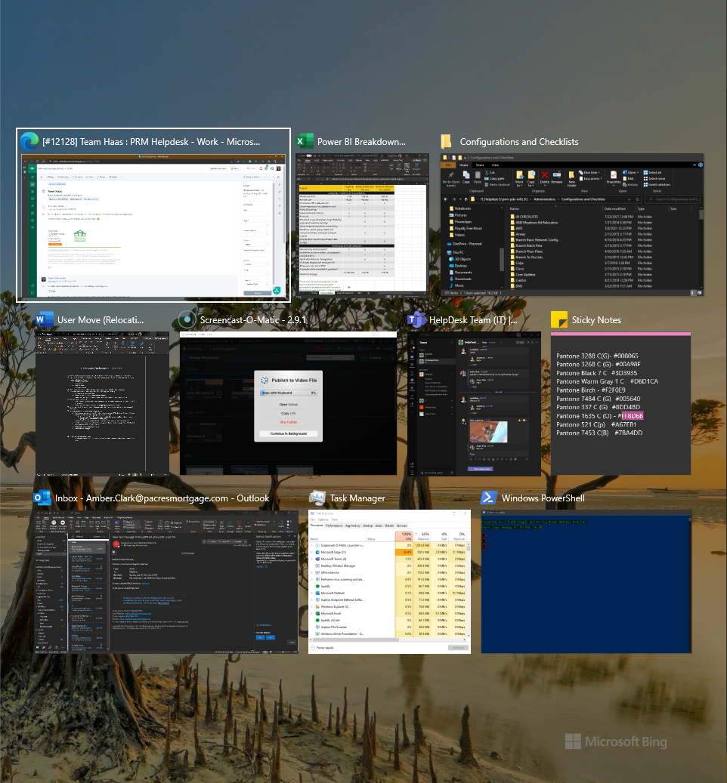Click Microsoft Teams process icon in Task Manager
The width and height of the screenshot is (727, 783).
coord(317,559)
